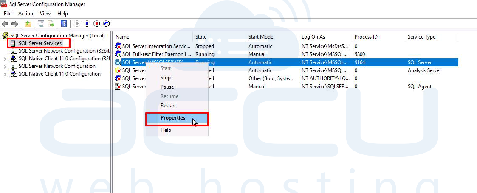Click the SQL Server Configuration Manager title bar icon
477x193 pixels.
click(4, 4)
